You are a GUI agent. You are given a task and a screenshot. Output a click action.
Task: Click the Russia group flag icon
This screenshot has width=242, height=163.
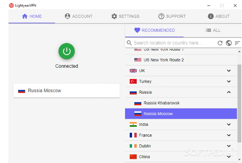(x=133, y=92)
